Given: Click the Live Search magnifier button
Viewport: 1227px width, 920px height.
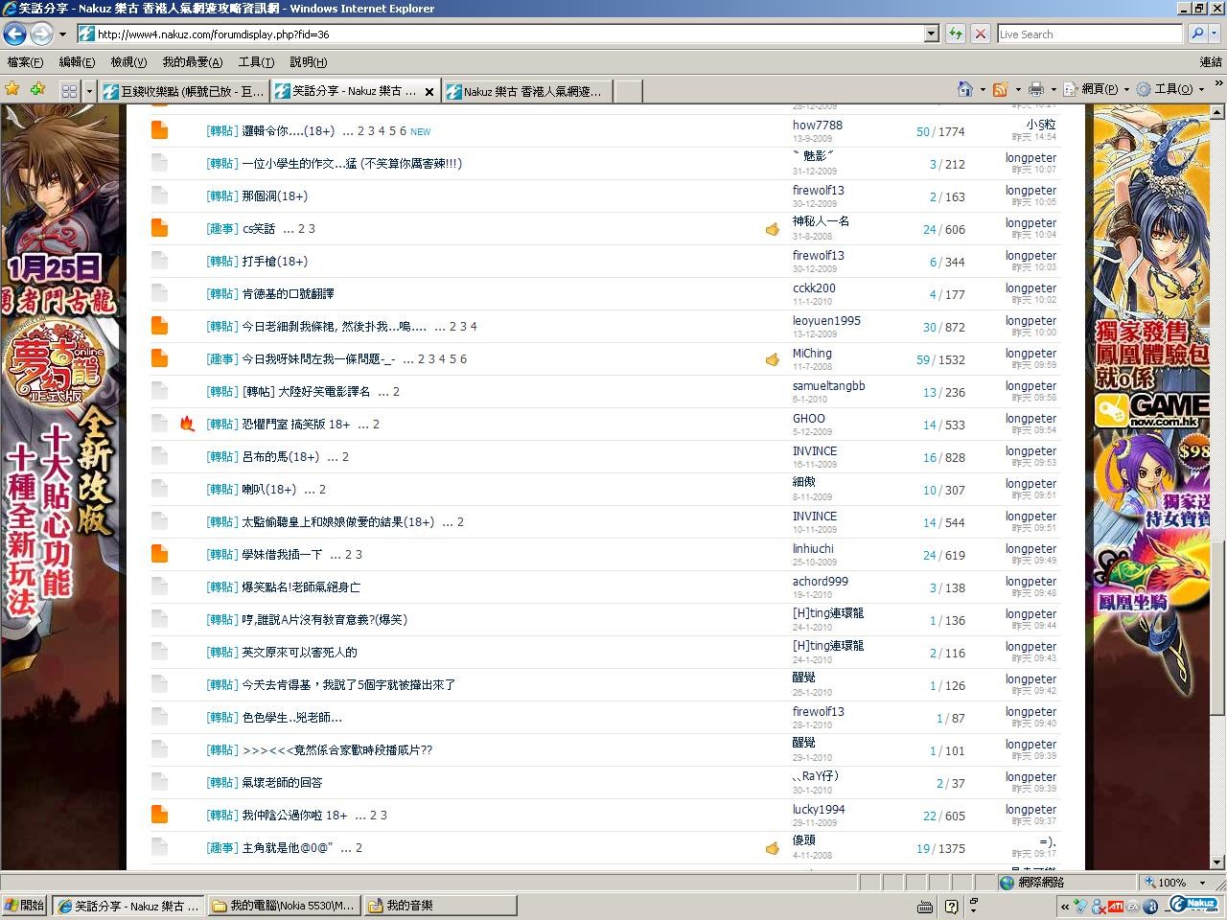Looking at the screenshot, I should coord(1197,34).
